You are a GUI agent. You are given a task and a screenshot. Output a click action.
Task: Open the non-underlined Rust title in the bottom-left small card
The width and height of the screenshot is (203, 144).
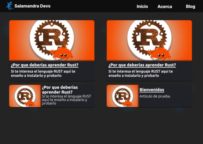(x=60, y=90)
